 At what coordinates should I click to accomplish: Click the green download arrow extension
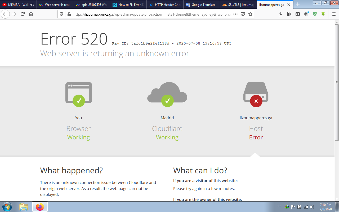point(323,14)
